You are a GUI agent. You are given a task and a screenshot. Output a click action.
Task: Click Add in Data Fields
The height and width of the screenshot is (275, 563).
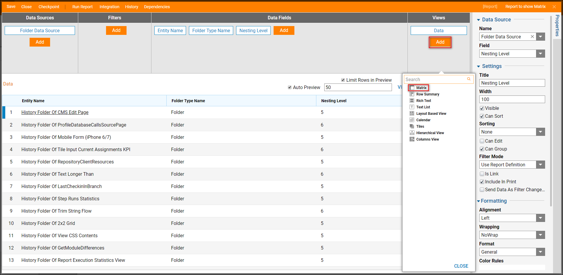tap(284, 30)
